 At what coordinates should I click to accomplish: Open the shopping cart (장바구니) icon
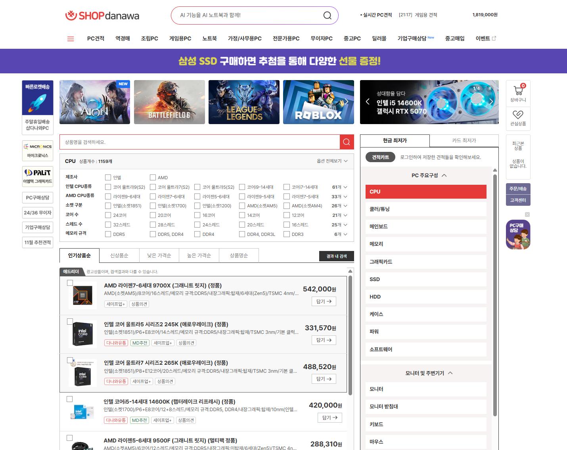tap(518, 91)
